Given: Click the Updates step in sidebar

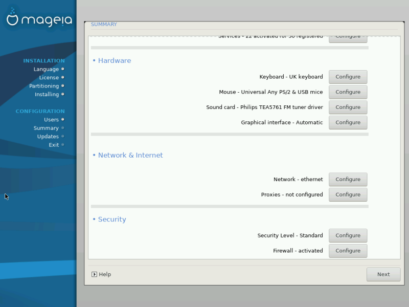Looking at the screenshot, I should click(x=48, y=136).
